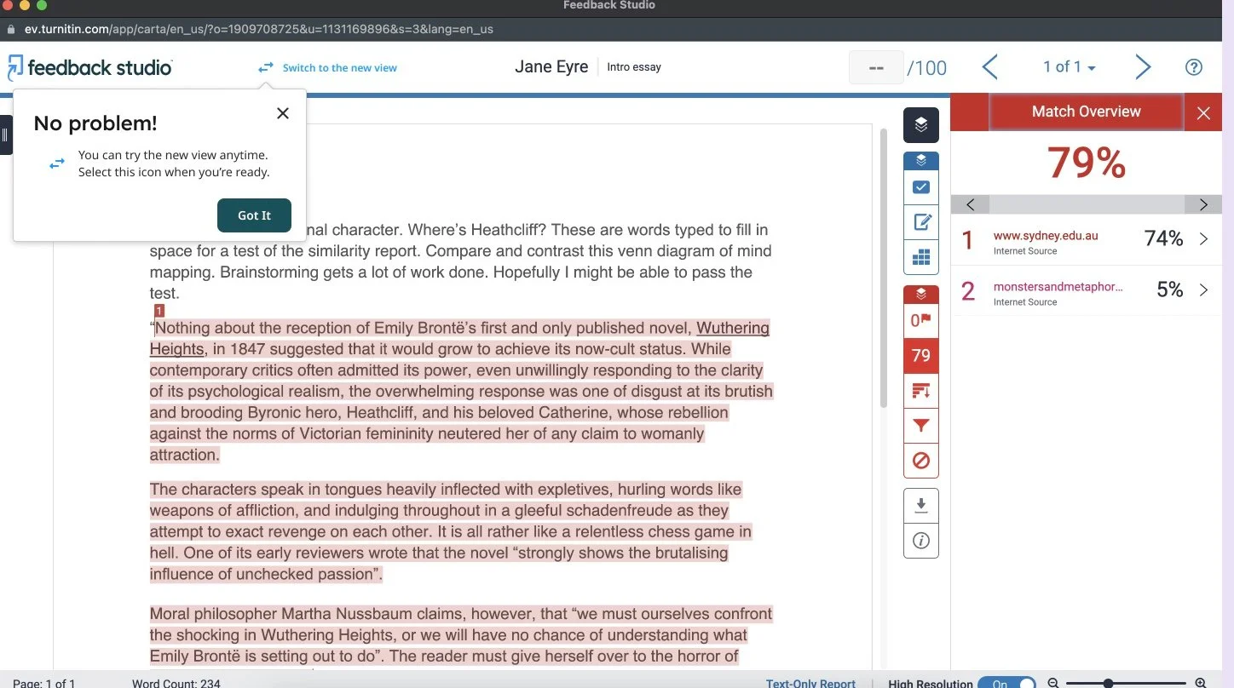1234x688 pixels.
Task: Go to next match using right arrow
Action: click(1203, 204)
